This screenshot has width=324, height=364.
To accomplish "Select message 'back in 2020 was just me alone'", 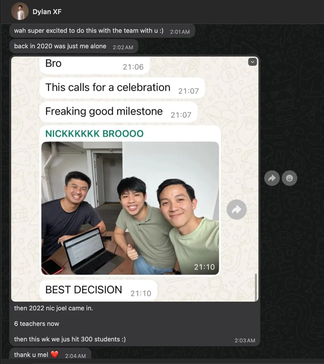I will point(74,46).
